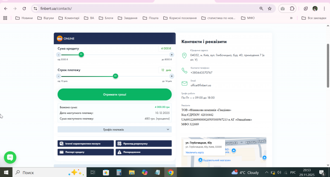Open the Extensions puzzle icon

coord(292,9)
